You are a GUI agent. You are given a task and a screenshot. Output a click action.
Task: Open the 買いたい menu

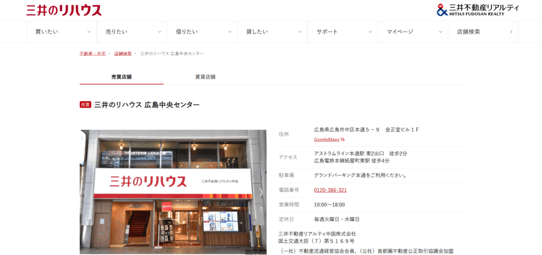[62, 32]
